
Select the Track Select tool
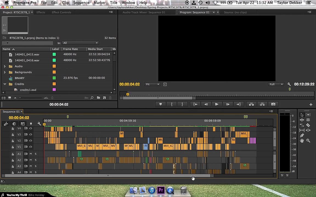coord(308,115)
